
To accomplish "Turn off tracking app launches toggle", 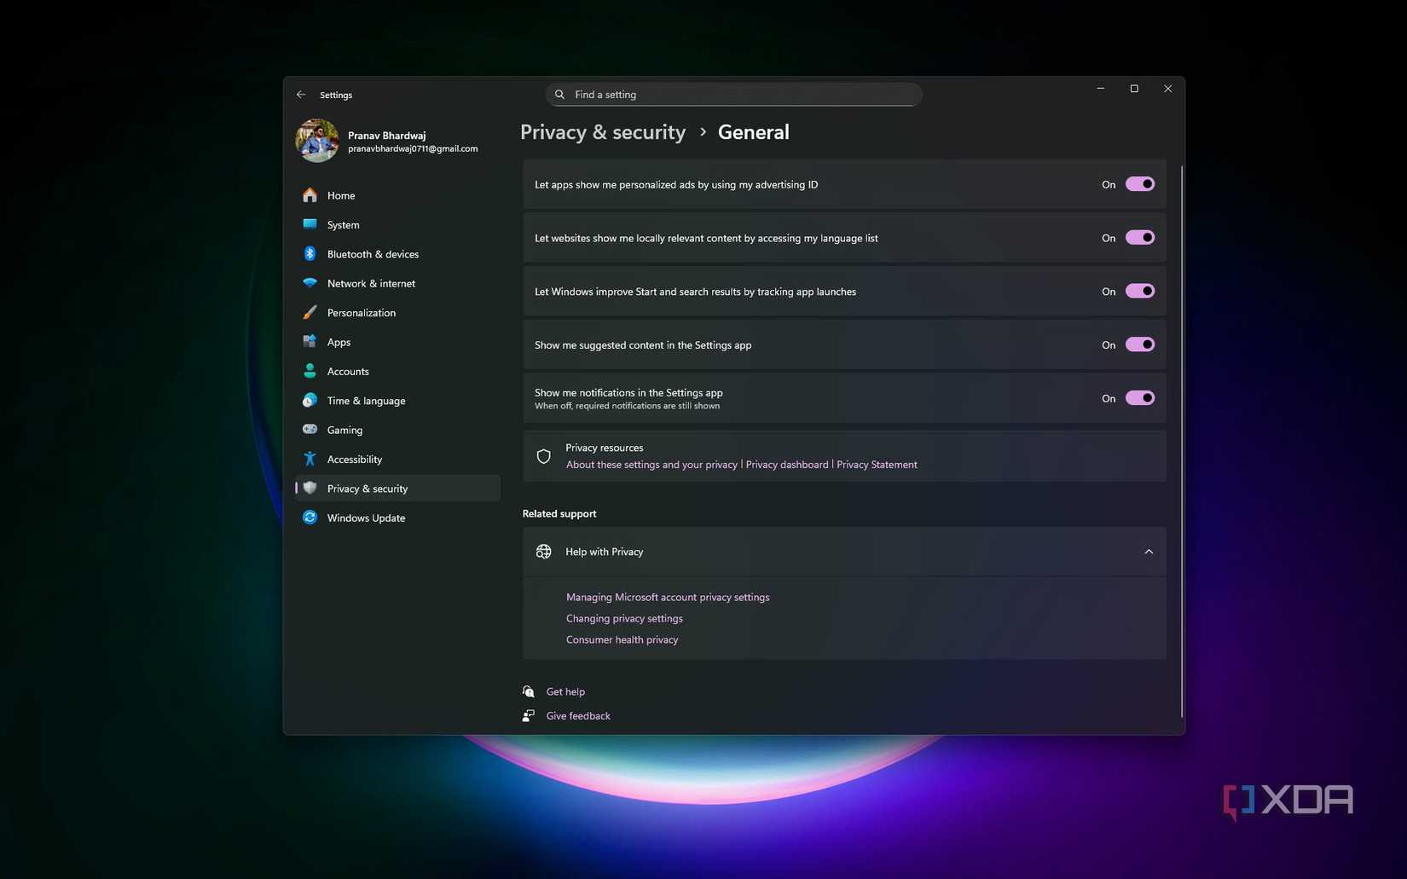I will click(x=1139, y=292).
